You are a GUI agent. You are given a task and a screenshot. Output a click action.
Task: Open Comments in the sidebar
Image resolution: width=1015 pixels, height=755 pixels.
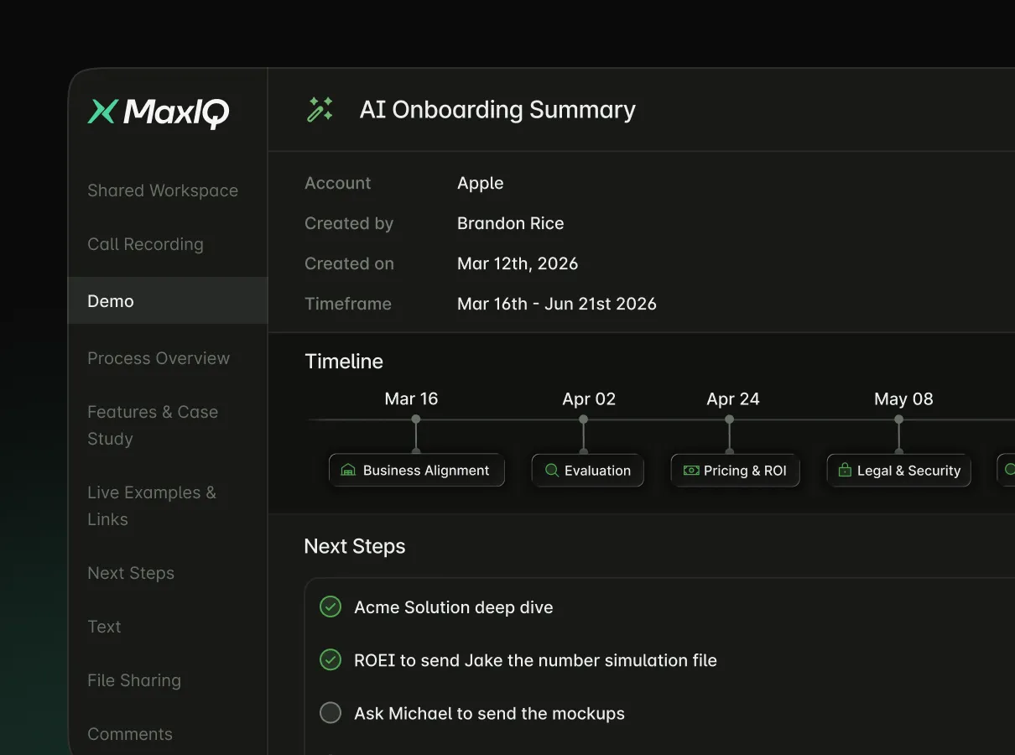[x=130, y=734]
